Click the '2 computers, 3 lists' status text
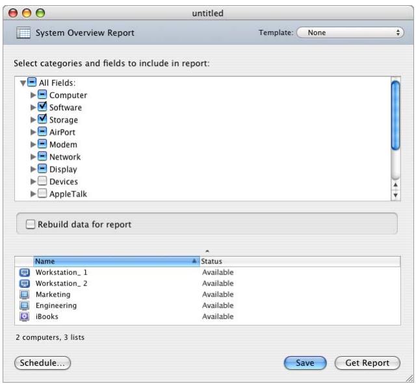The height and width of the screenshot is (384, 416). tap(50, 337)
